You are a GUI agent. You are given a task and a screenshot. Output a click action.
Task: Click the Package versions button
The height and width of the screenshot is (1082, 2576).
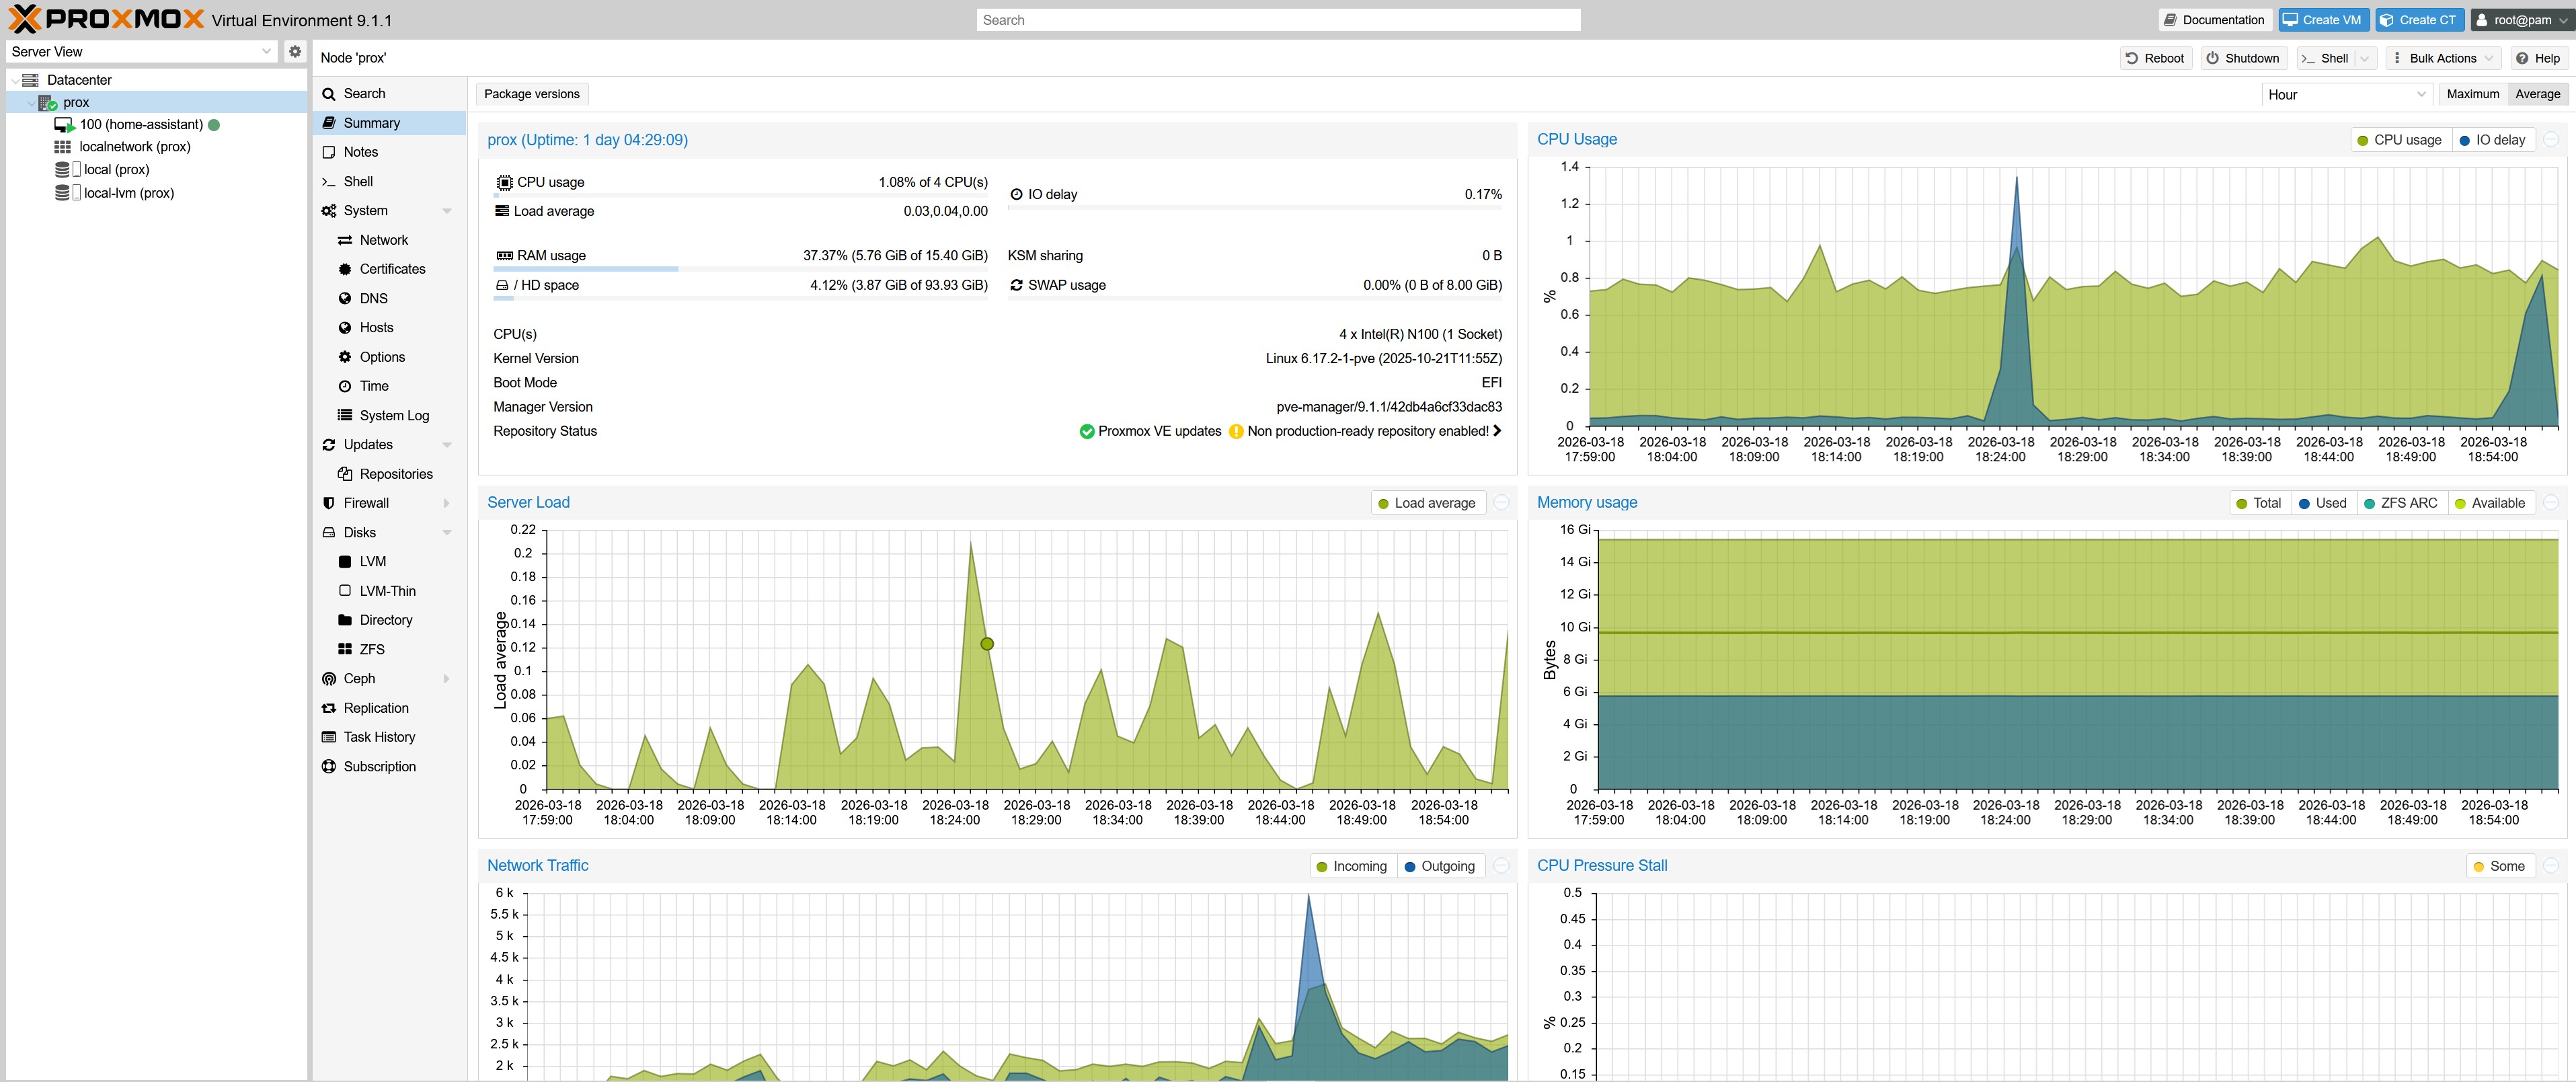coord(532,94)
